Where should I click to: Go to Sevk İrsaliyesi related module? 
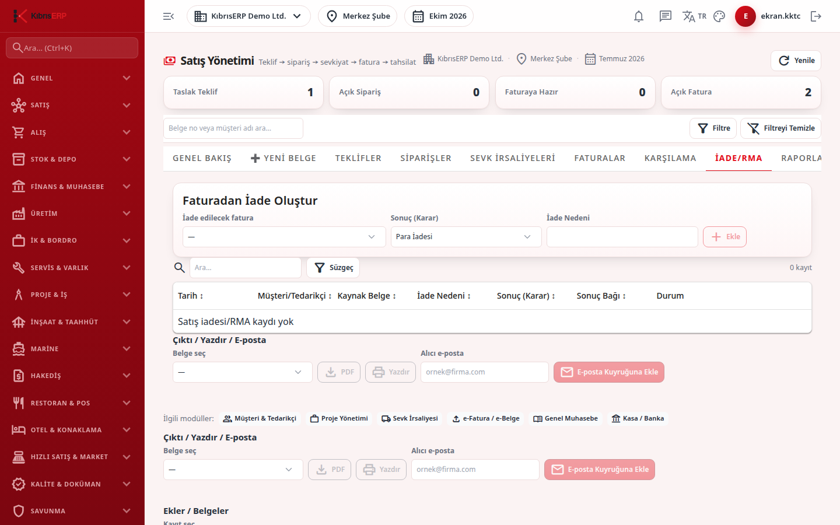(409, 419)
